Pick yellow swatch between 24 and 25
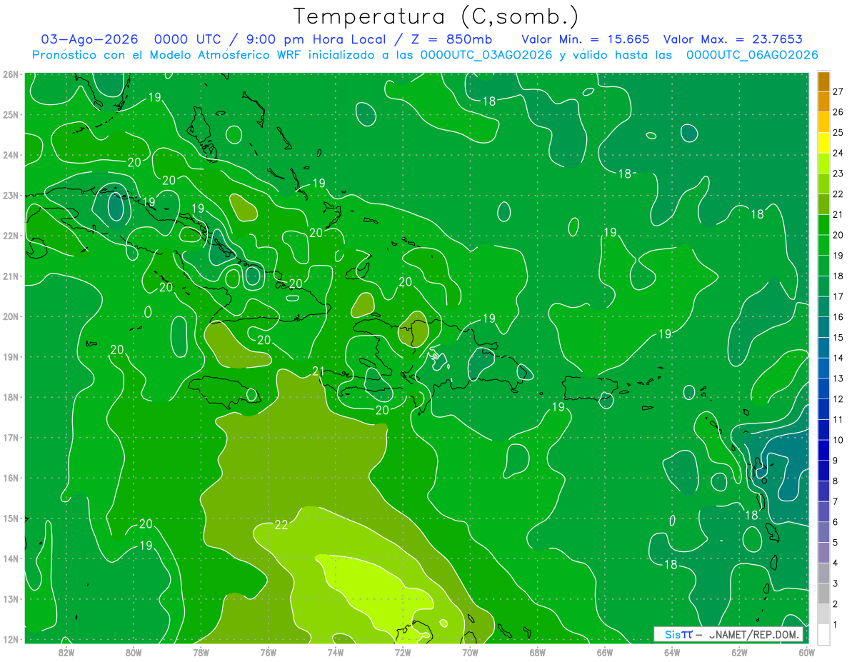Screen dimensions: 857x662 (823, 143)
